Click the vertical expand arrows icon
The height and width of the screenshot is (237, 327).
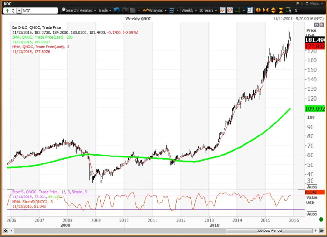(x=273, y=10)
